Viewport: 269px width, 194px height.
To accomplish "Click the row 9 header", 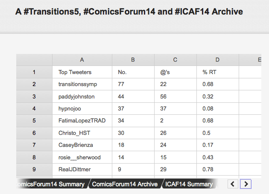I will 34,170.
